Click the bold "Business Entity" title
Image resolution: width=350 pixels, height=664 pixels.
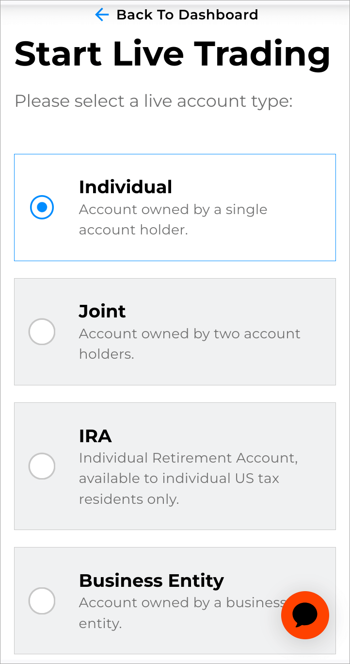(x=151, y=581)
